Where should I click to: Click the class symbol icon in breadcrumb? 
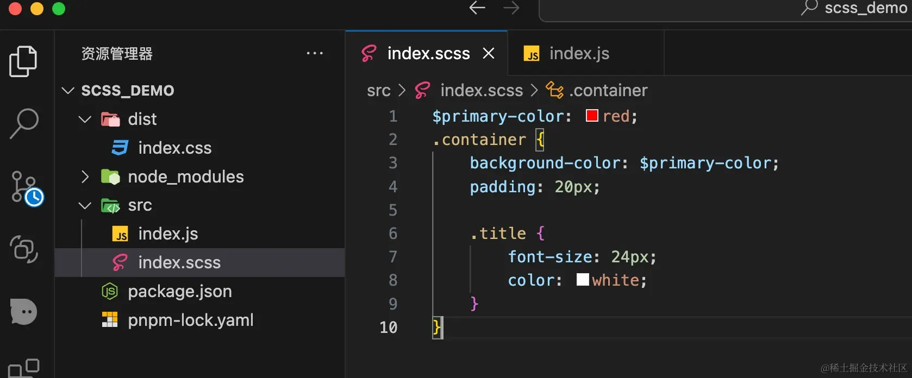[x=554, y=90]
